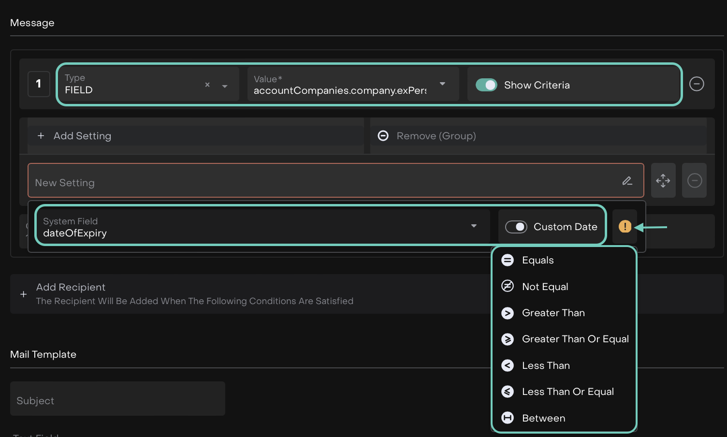
Task: Choose Greater Than Or Equal operator
Action: pos(575,339)
